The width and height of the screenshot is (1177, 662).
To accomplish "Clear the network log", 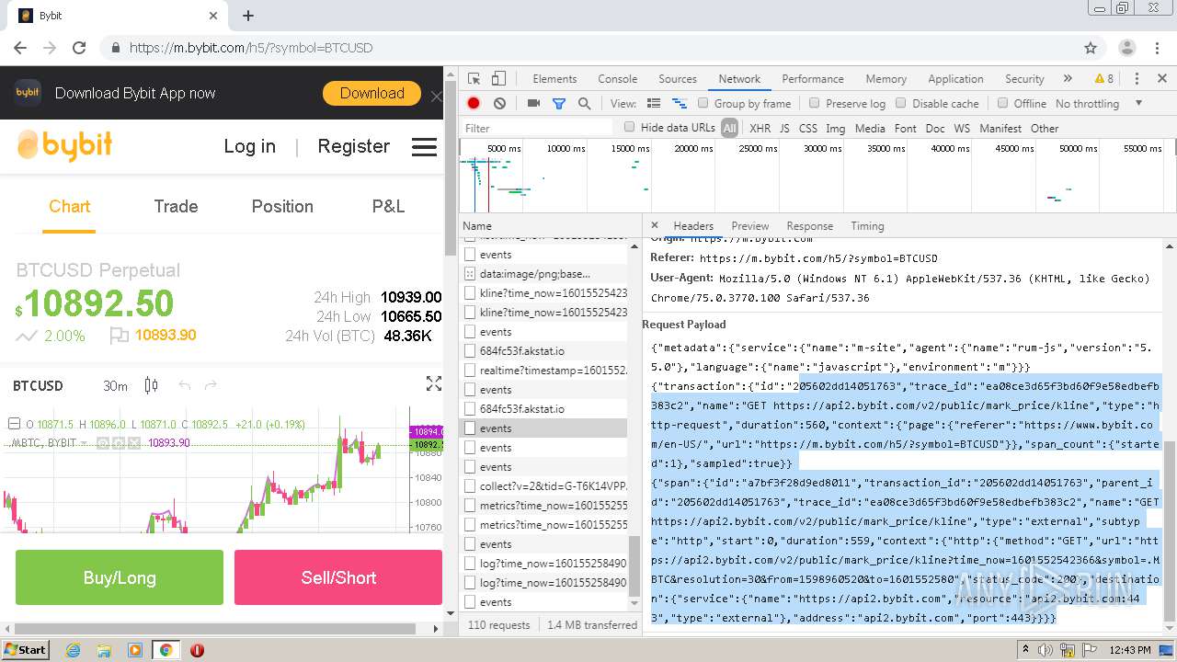I will click(x=499, y=104).
